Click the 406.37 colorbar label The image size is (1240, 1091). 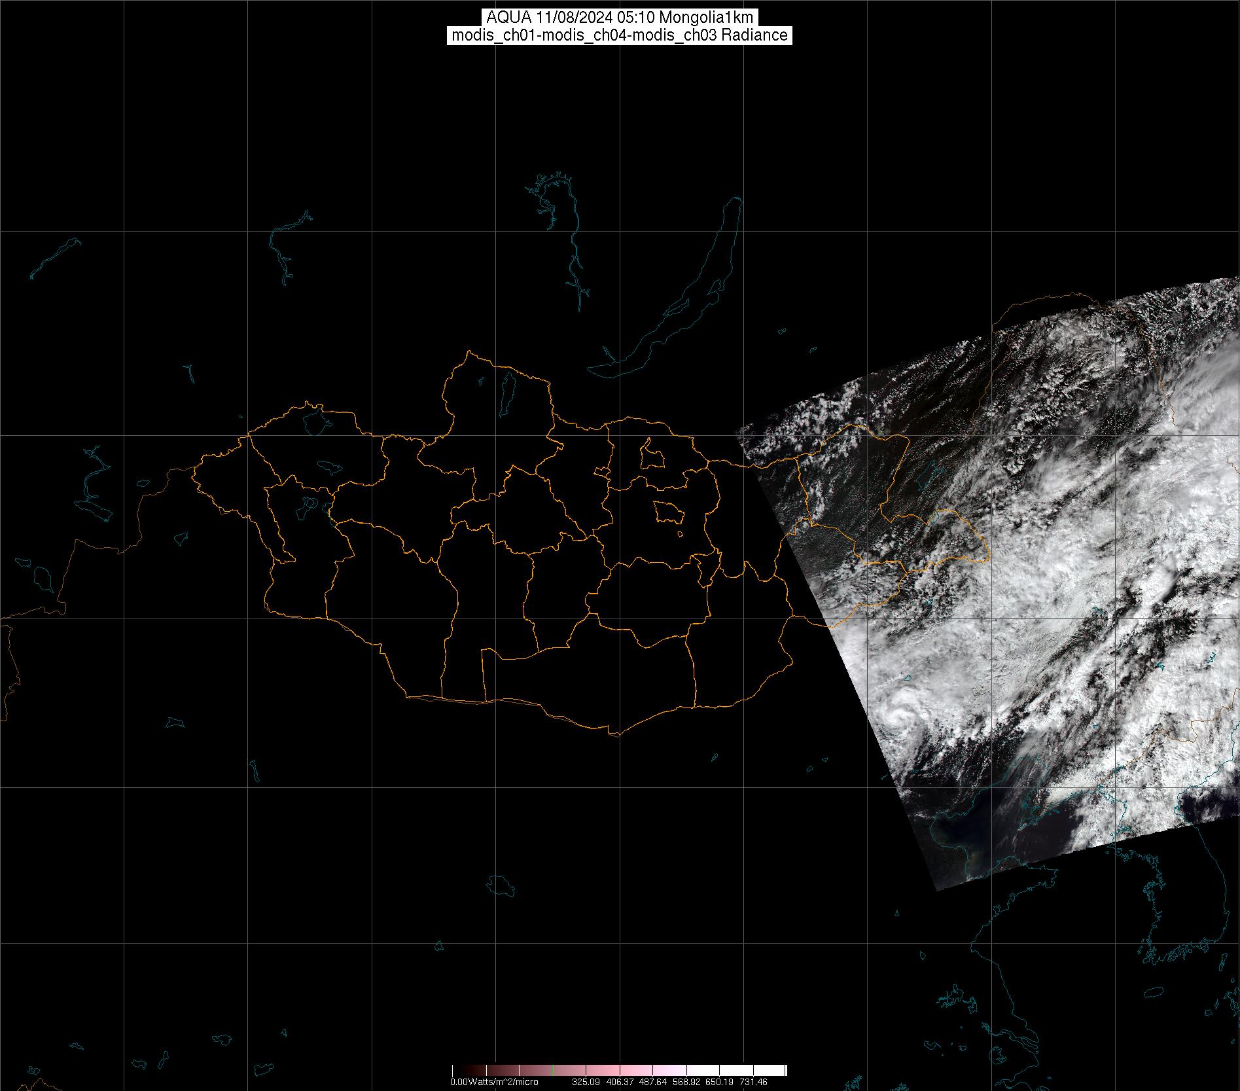619,1082
